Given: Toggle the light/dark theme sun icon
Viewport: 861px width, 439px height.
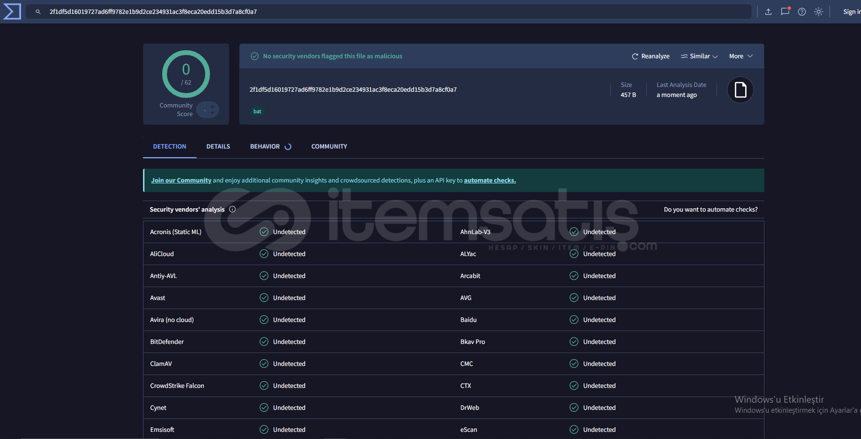Looking at the screenshot, I should (x=818, y=12).
